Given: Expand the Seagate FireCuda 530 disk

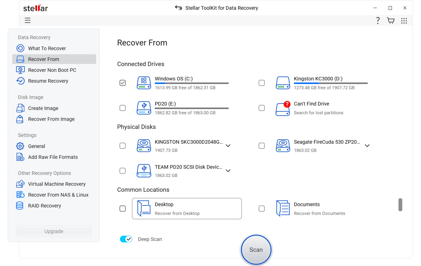Looking at the screenshot, I should (x=367, y=146).
